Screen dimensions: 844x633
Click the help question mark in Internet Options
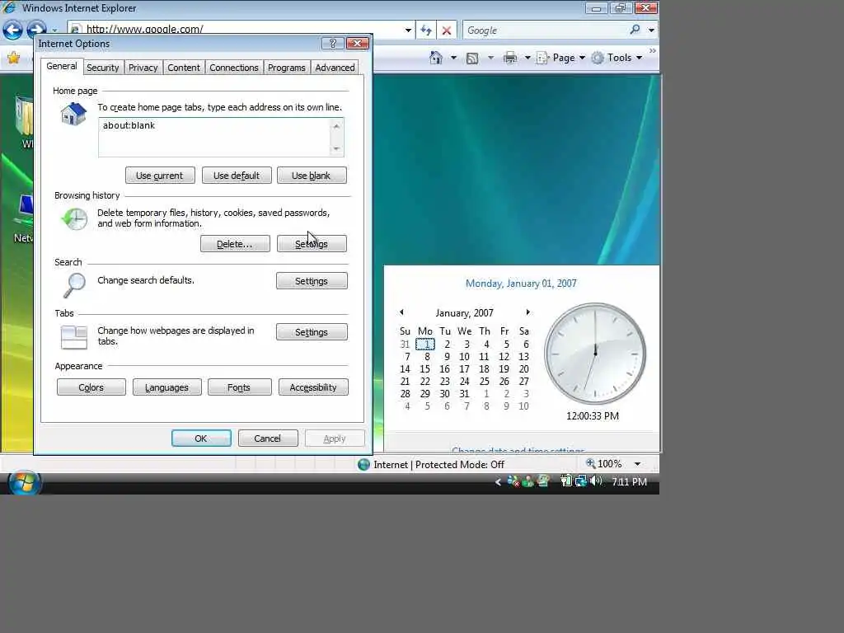click(332, 44)
